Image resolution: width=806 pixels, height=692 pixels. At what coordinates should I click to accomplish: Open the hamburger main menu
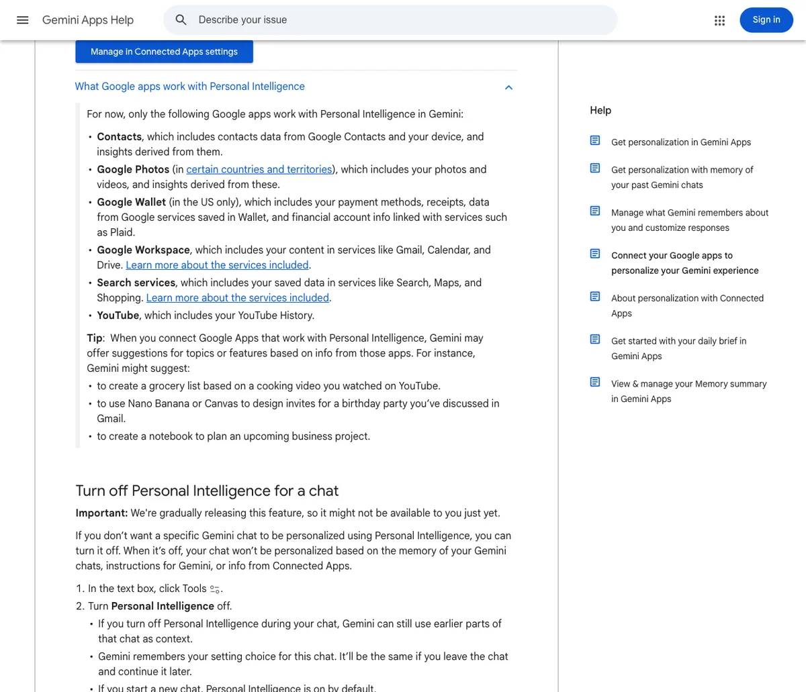pos(23,20)
